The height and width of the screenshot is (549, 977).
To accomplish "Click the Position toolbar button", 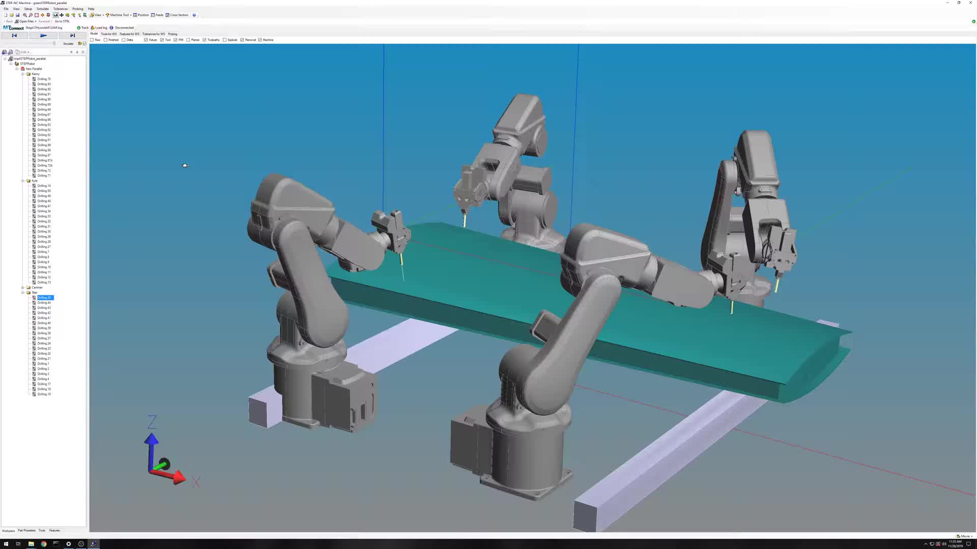I will [x=141, y=15].
